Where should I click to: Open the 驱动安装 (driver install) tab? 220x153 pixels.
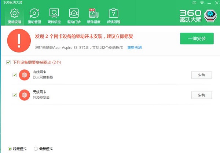point(14,16)
